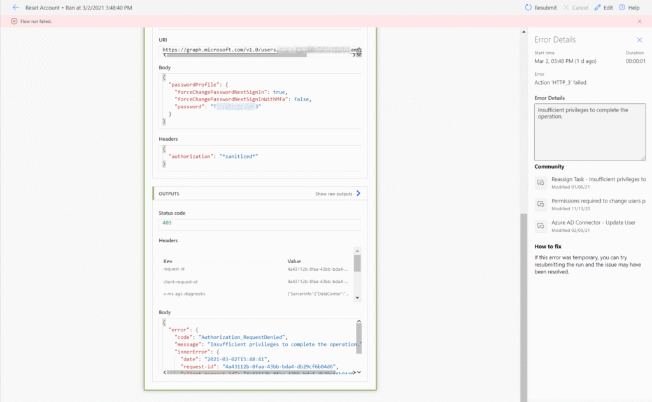Click the Error Details message text box
This screenshot has height=402, width=652.
[x=590, y=132]
